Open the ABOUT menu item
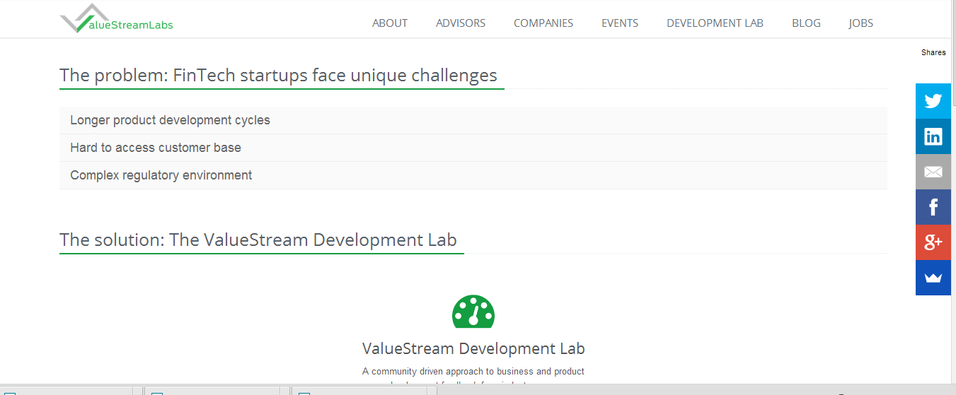 tap(389, 23)
